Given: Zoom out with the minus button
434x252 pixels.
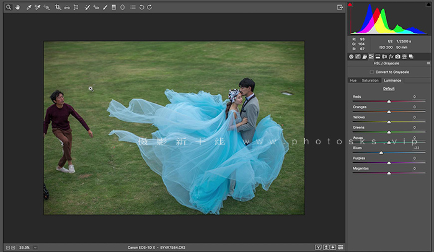Looking at the screenshot, I should pos(8,248).
